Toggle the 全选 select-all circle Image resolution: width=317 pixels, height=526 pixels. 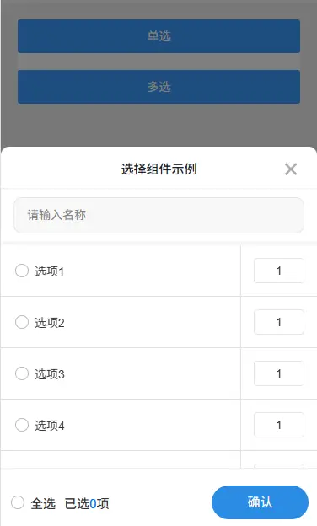tap(18, 502)
